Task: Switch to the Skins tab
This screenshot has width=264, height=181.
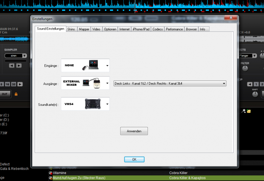Action: click(71, 29)
